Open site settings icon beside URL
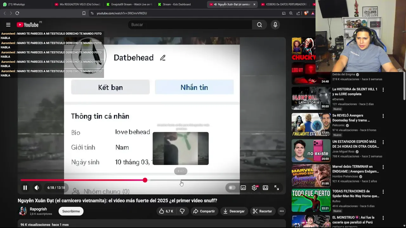406x228 pixels. point(92,13)
